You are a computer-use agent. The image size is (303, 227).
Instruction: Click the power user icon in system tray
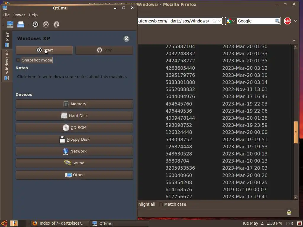click(x=289, y=223)
